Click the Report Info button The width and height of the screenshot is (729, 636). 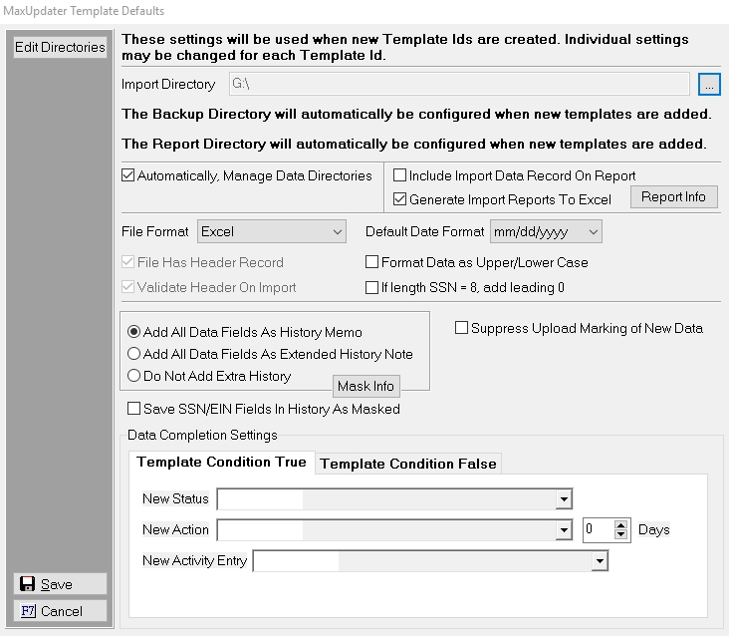(673, 196)
